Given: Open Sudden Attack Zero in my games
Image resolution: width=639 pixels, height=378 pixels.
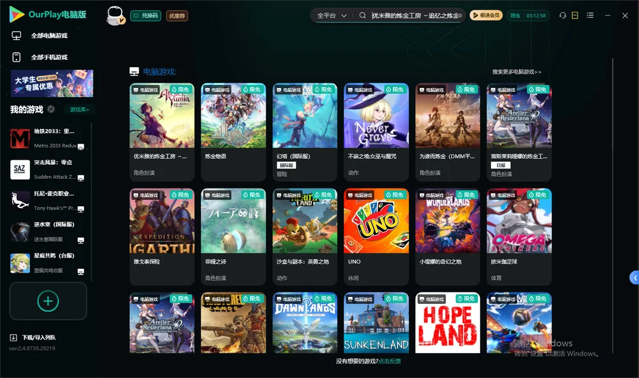Looking at the screenshot, I should (48, 169).
